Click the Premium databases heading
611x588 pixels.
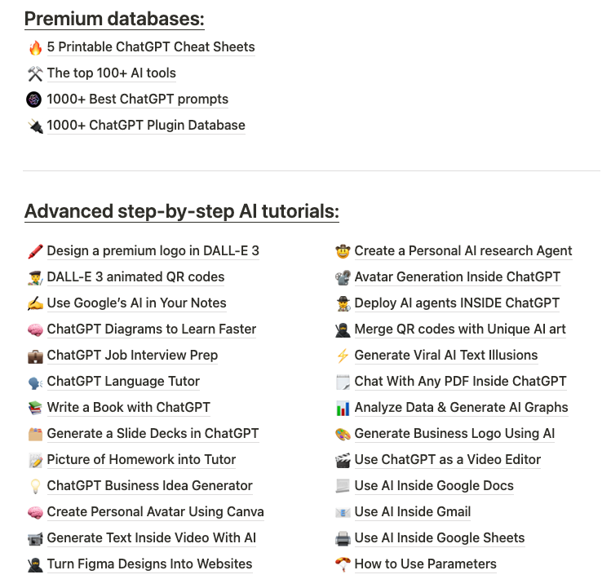114,19
